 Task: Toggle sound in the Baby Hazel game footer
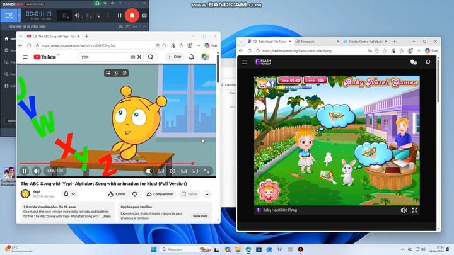point(404,210)
